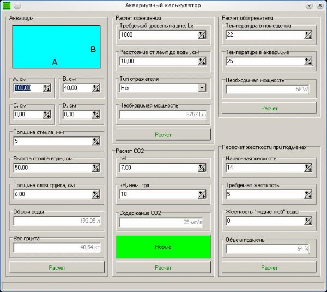Focus room temperature input showing 22
This screenshot has height=292, width=327.
coord(265,35)
